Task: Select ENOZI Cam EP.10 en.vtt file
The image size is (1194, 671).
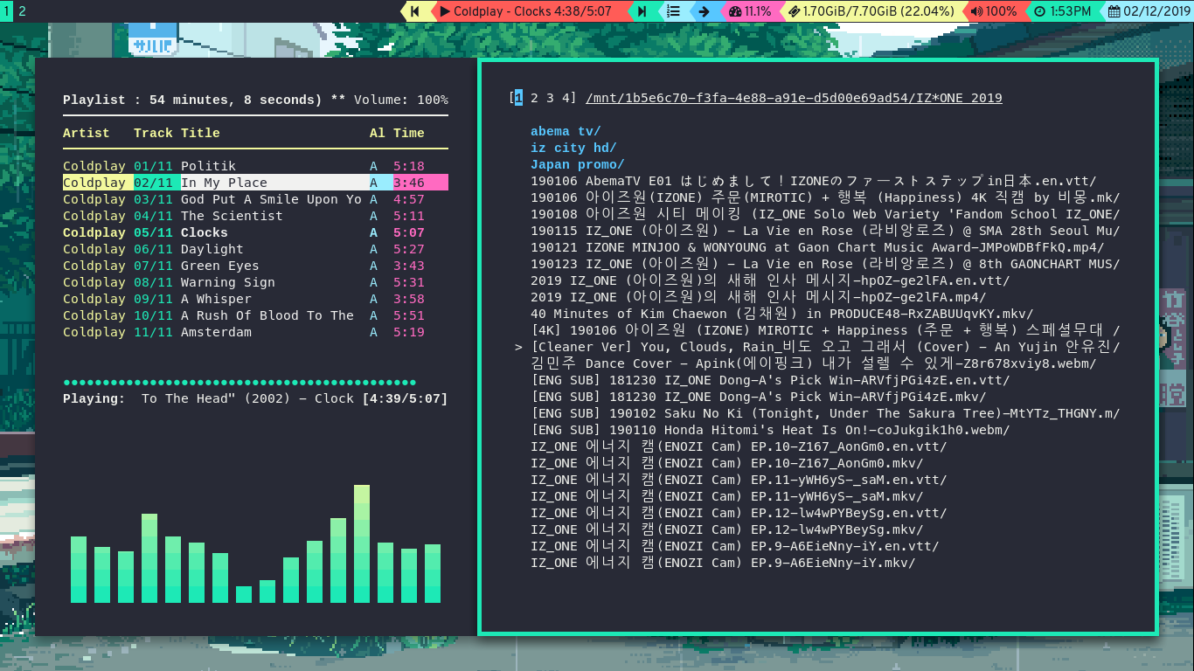Action: pyautogui.click(x=739, y=446)
